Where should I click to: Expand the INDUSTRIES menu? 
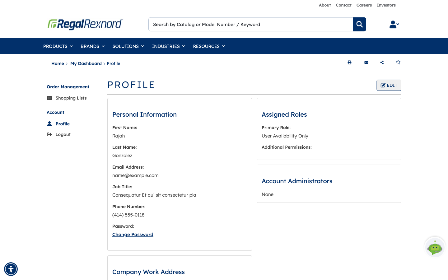[x=168, y=46]
